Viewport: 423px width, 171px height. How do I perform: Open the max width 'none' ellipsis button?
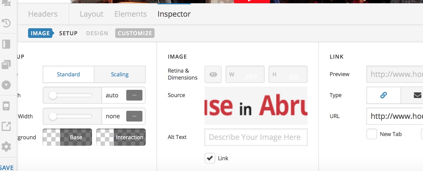(134, 116)
